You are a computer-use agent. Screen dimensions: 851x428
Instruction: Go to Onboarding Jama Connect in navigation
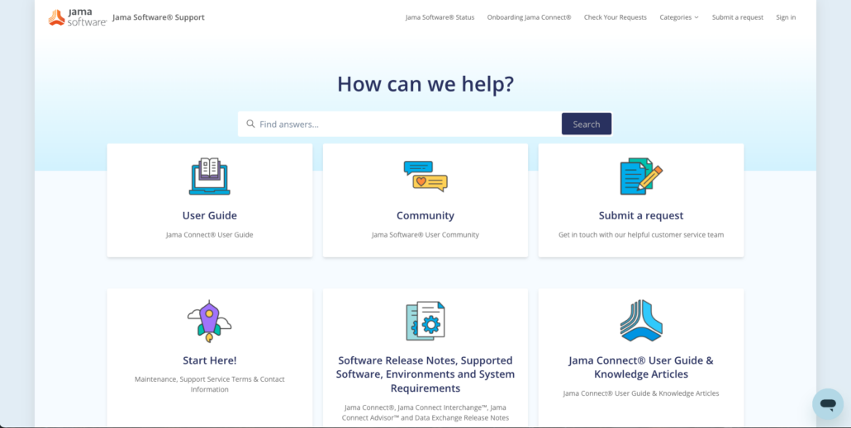[529, 17]
